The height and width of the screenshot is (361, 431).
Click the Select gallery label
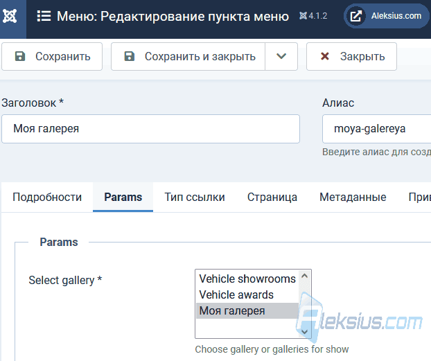(x=65, y=280)
